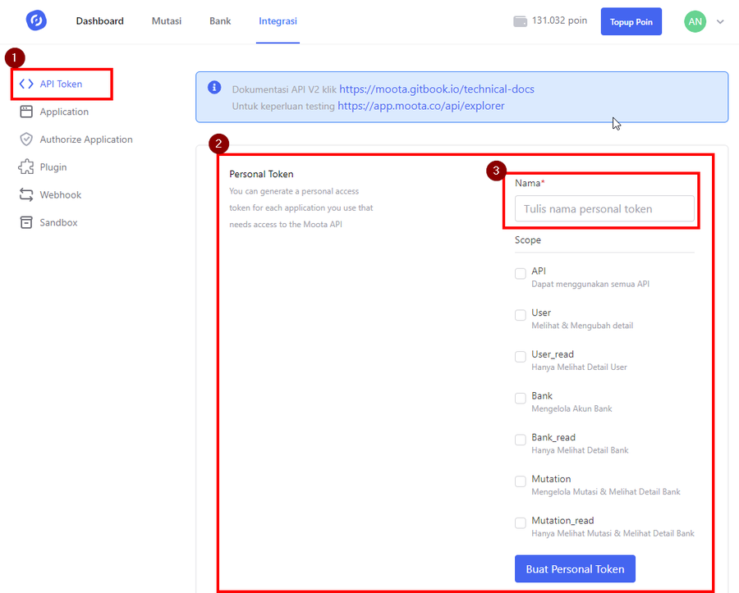Click the Topup Poin button

tap(631, 22)
